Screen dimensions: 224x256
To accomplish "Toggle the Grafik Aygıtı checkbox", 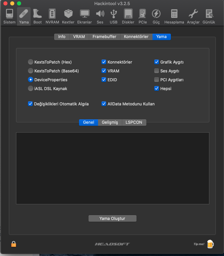I will [157, 62].
